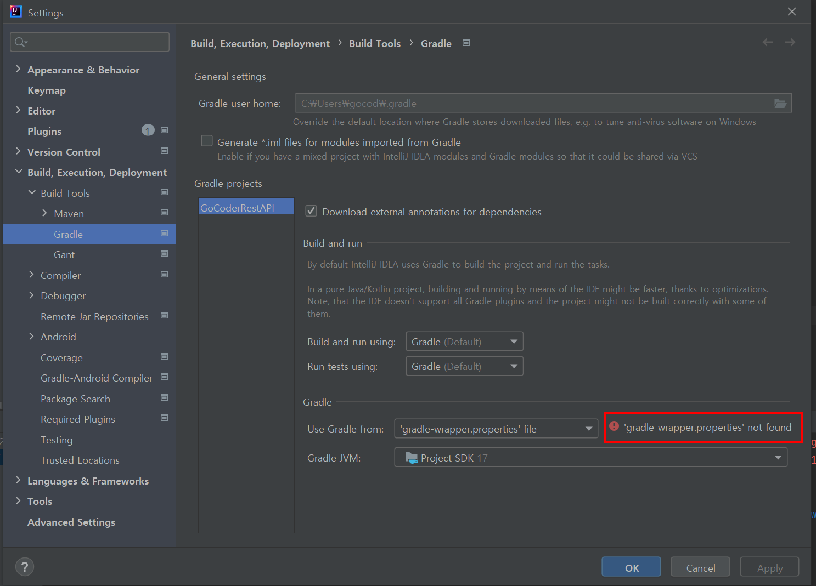The width and height of the screenshot is (816, 586).
Task: Go back using the left arrow icon
Action: pyautogui.click(x=768, y=42)
